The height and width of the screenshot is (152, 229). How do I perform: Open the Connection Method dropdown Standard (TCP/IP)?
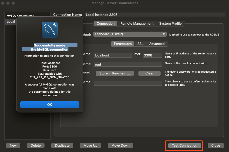[130, 34]
